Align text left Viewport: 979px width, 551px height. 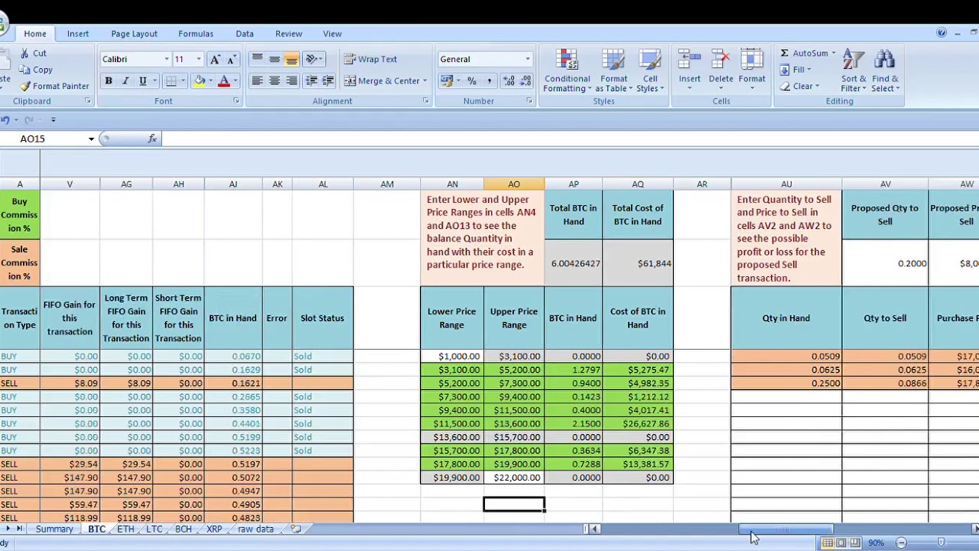click(257, 81)
